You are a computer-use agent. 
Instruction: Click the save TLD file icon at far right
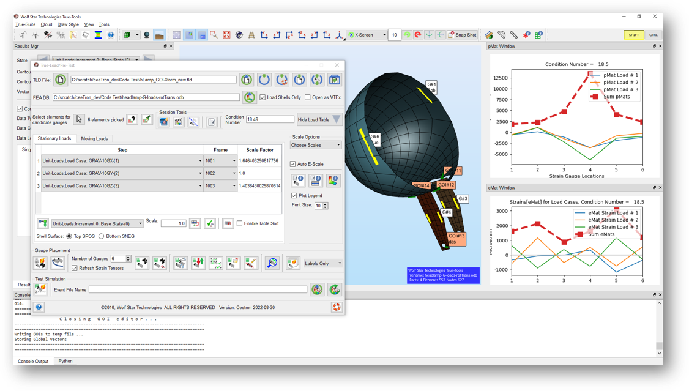coord(334,80)
